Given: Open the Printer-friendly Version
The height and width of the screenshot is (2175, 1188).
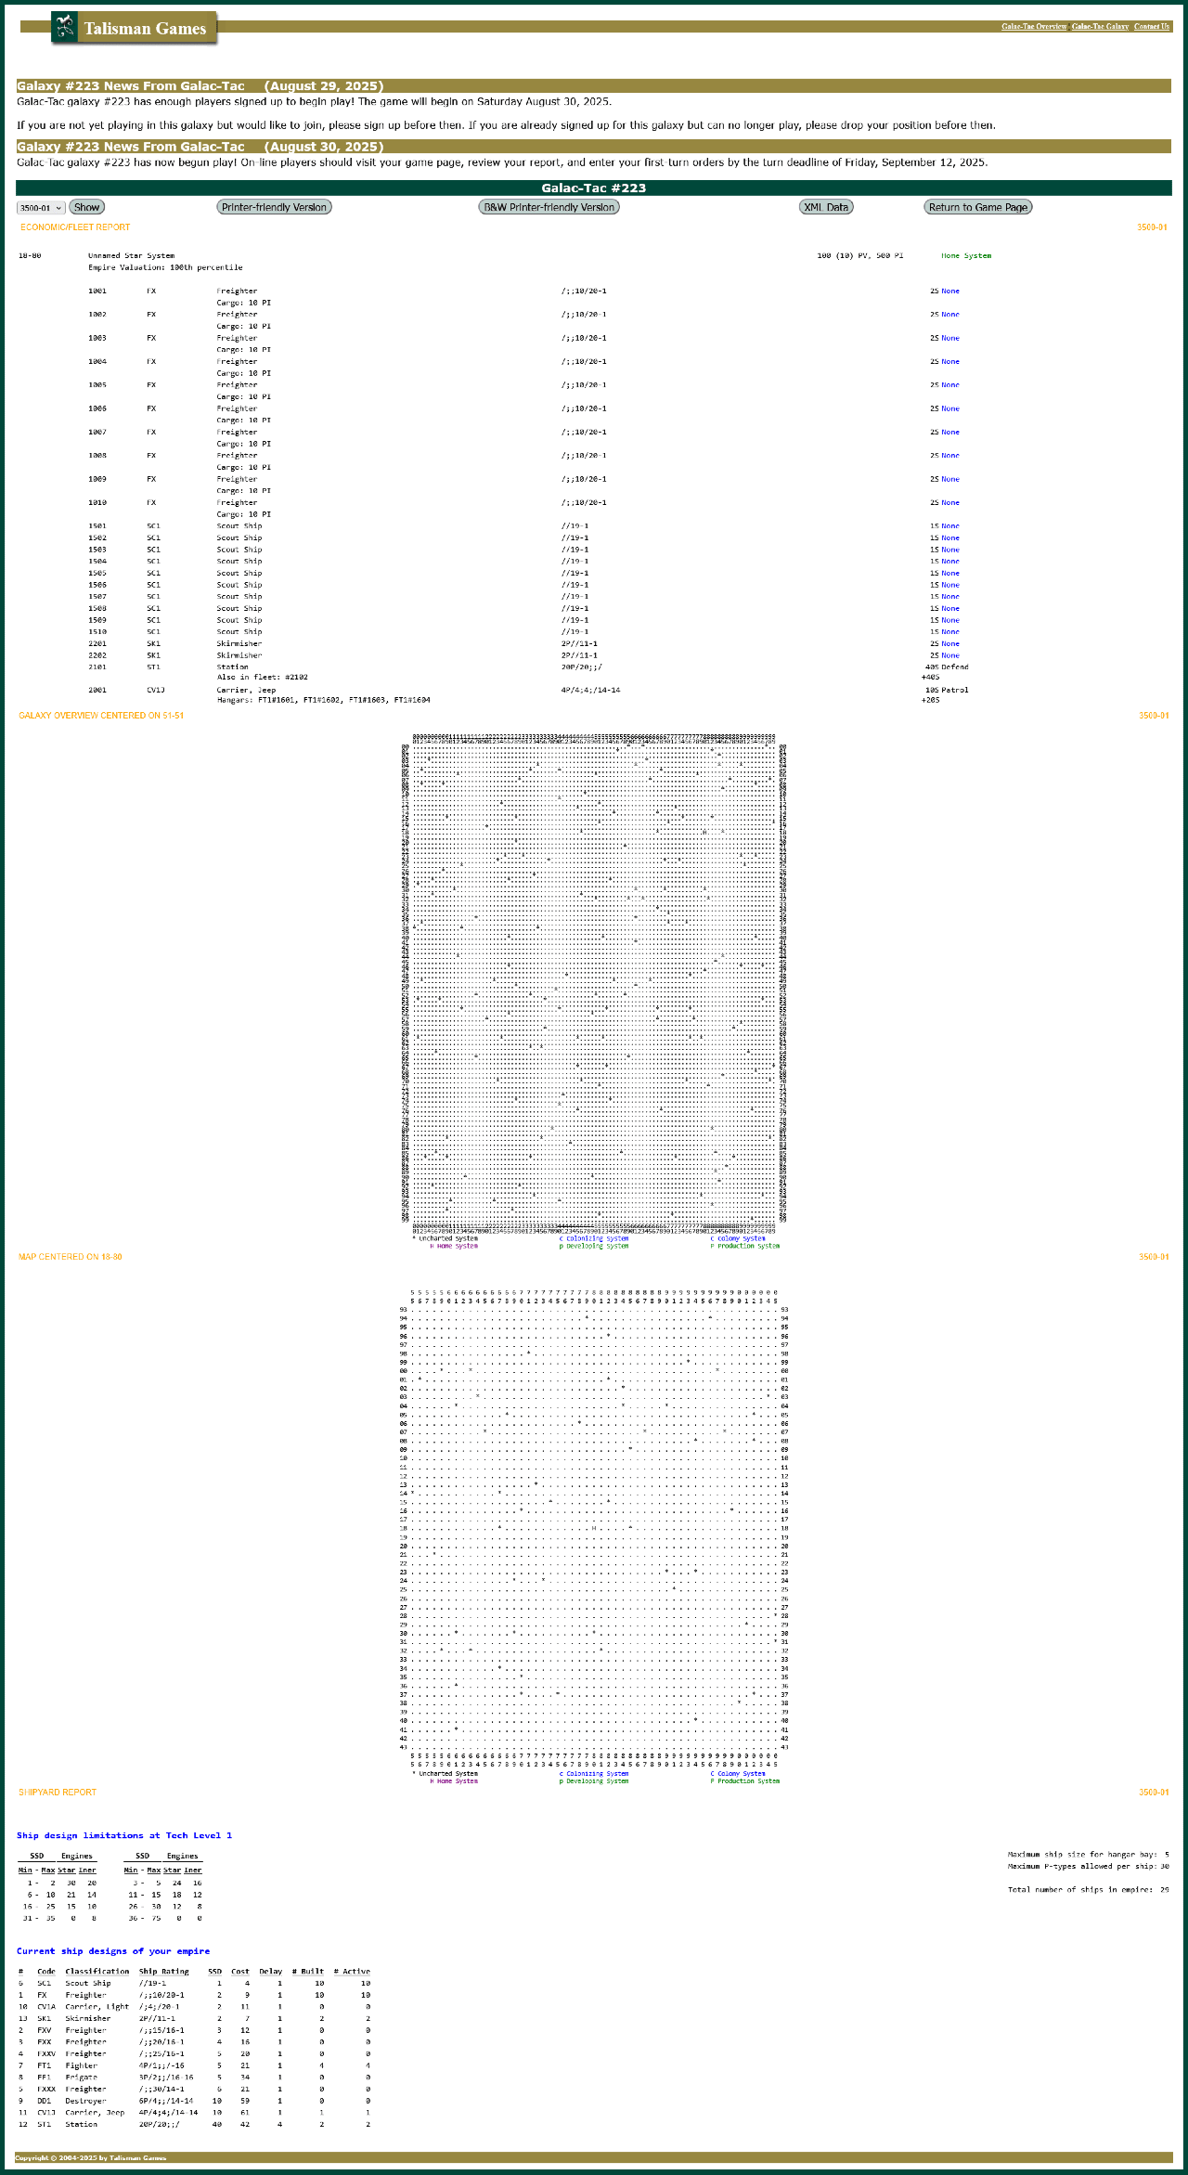Looking at the screenshot, I should [x=274, y=207].
